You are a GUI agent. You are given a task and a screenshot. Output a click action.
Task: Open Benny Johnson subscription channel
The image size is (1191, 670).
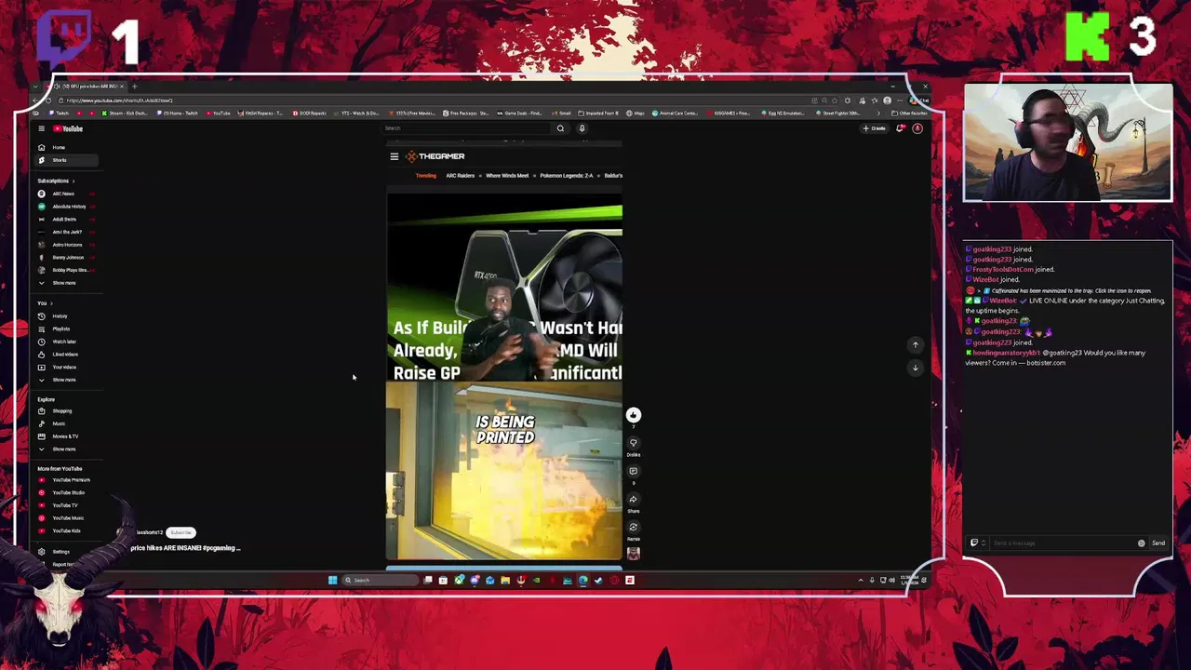(x=67, y=258)
